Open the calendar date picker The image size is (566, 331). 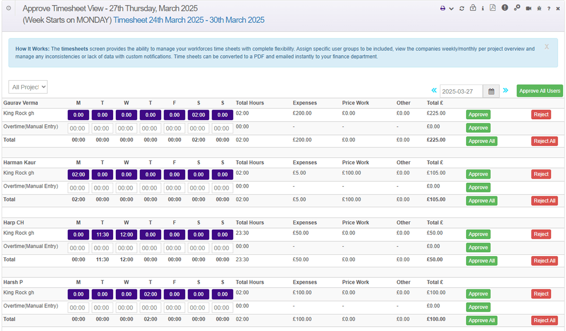point(491,91)
